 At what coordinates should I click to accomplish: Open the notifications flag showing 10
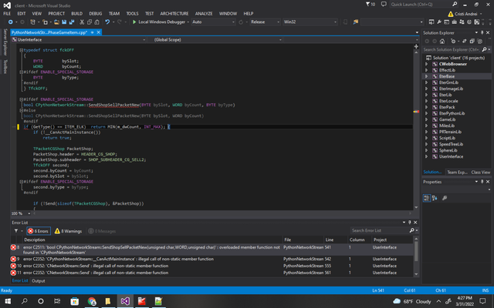(370, 5)
